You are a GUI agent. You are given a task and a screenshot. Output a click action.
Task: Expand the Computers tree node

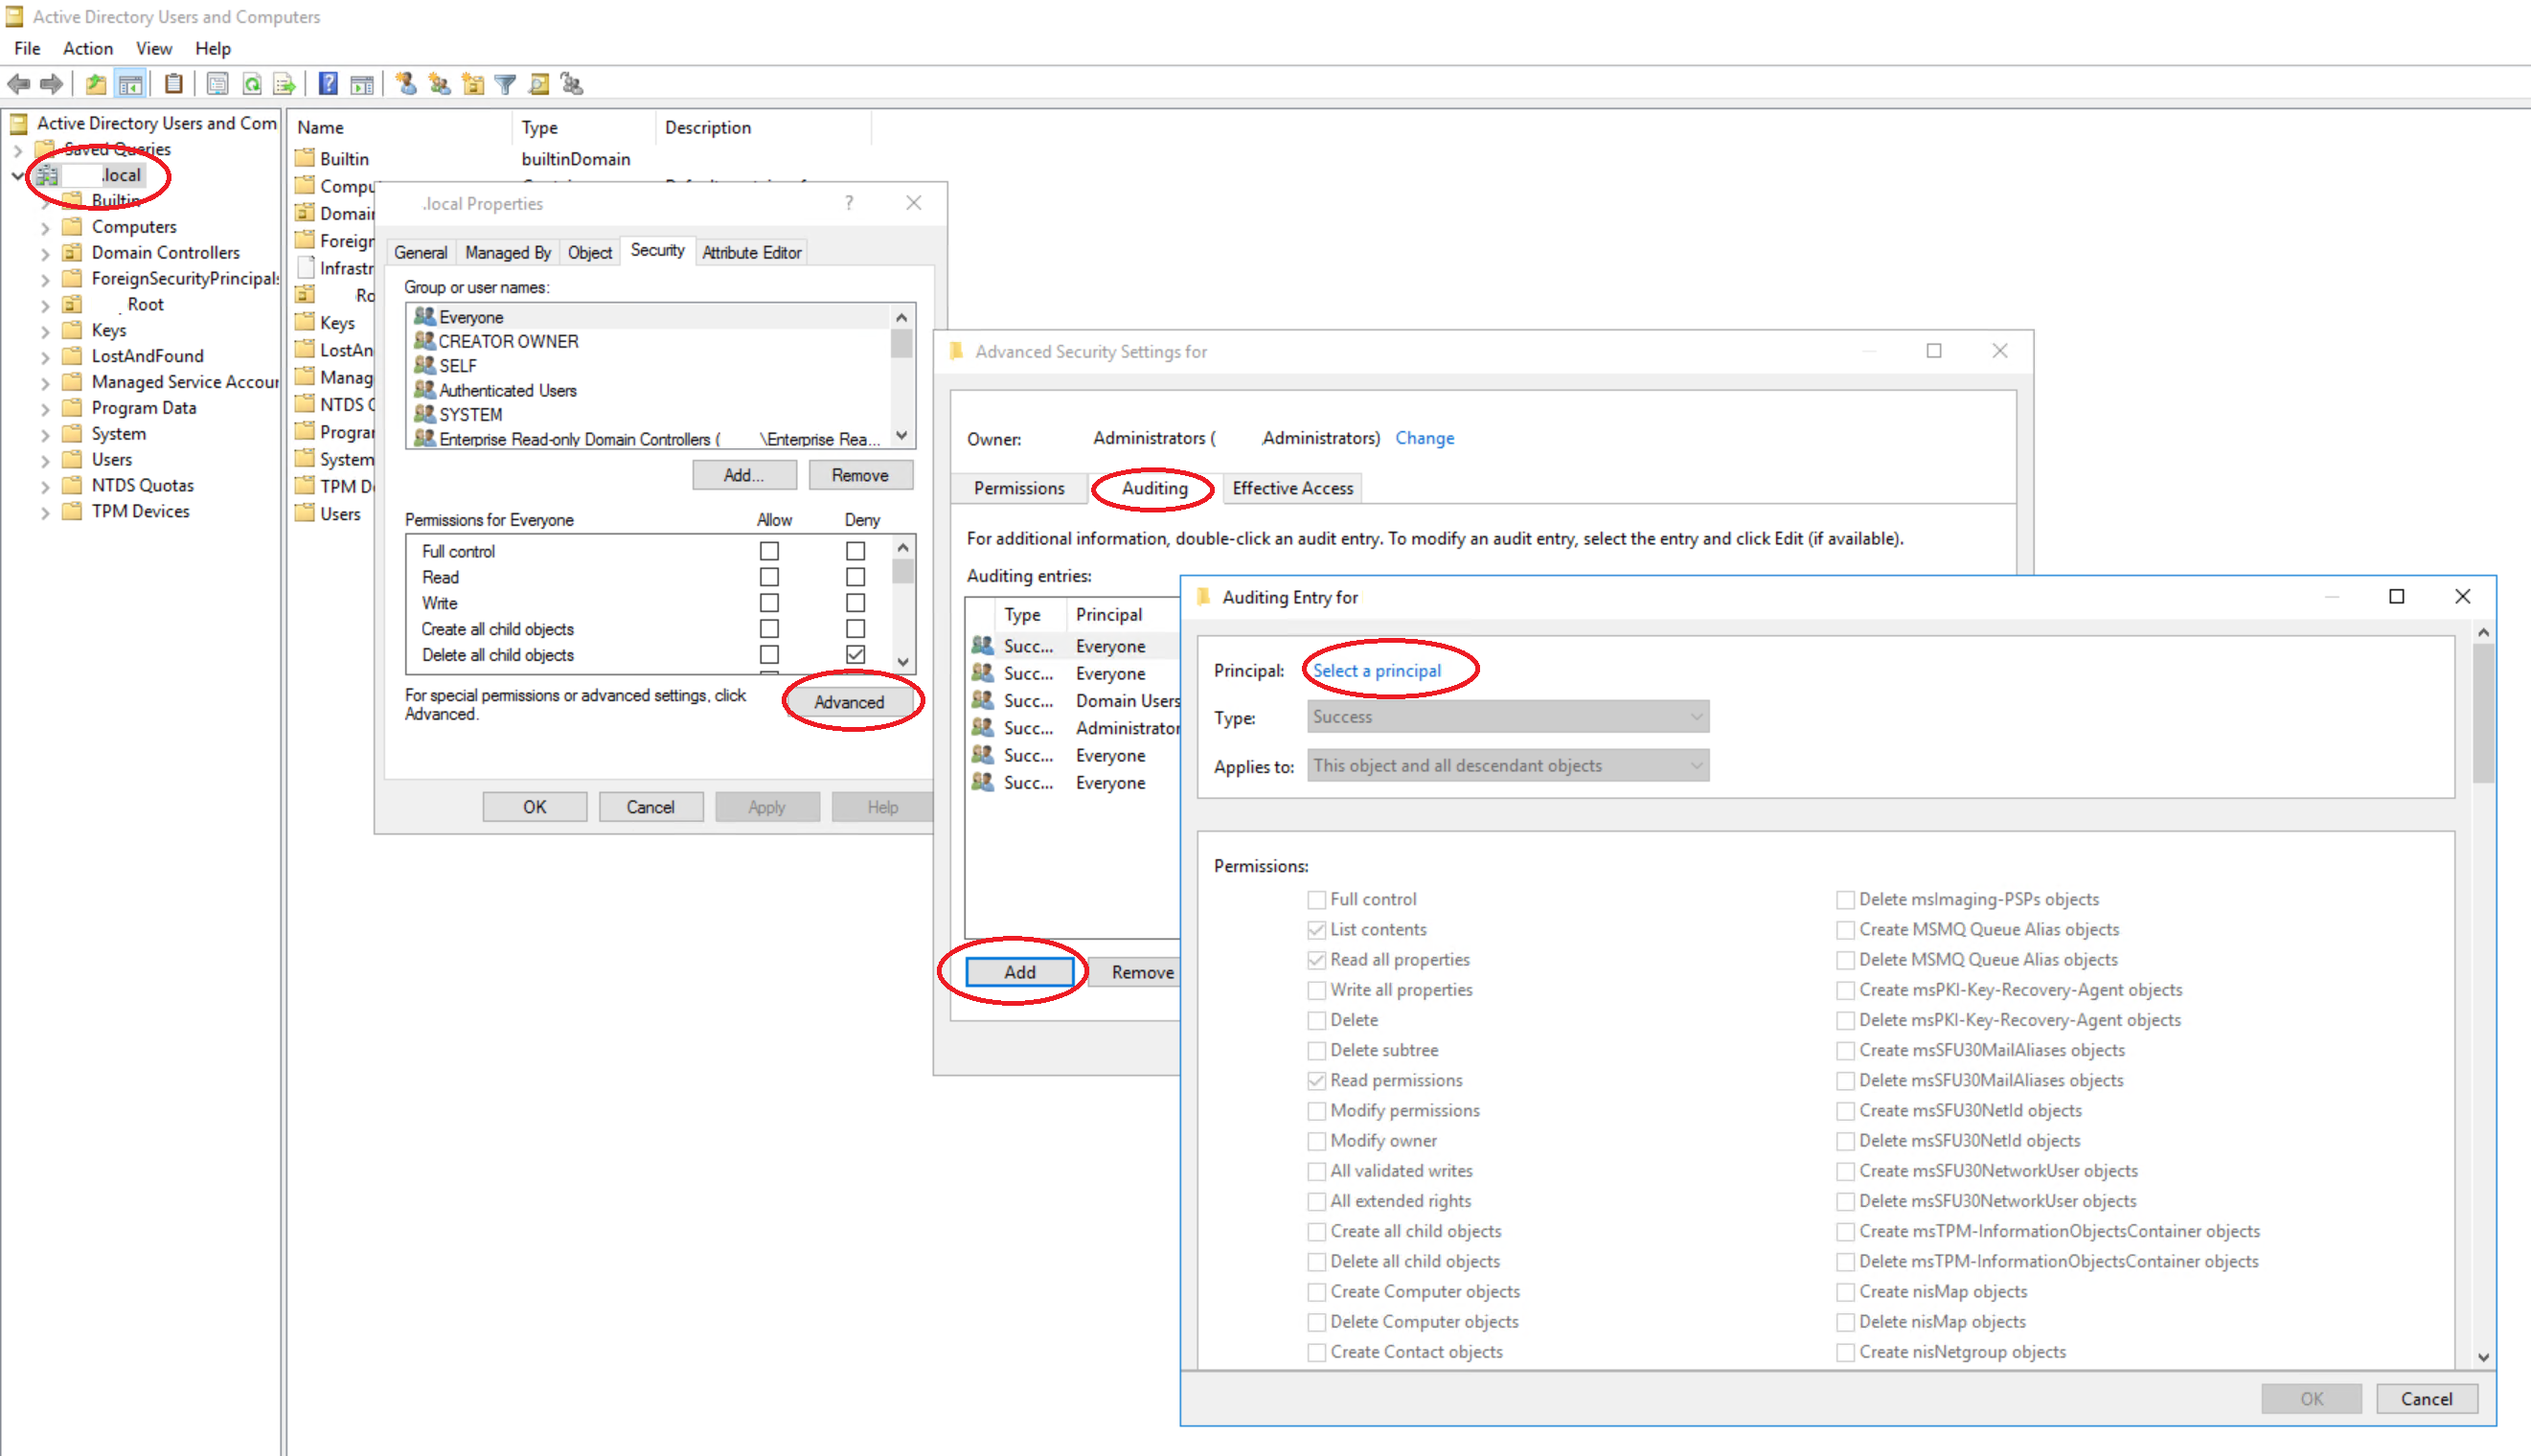click(x=44, y=227)
